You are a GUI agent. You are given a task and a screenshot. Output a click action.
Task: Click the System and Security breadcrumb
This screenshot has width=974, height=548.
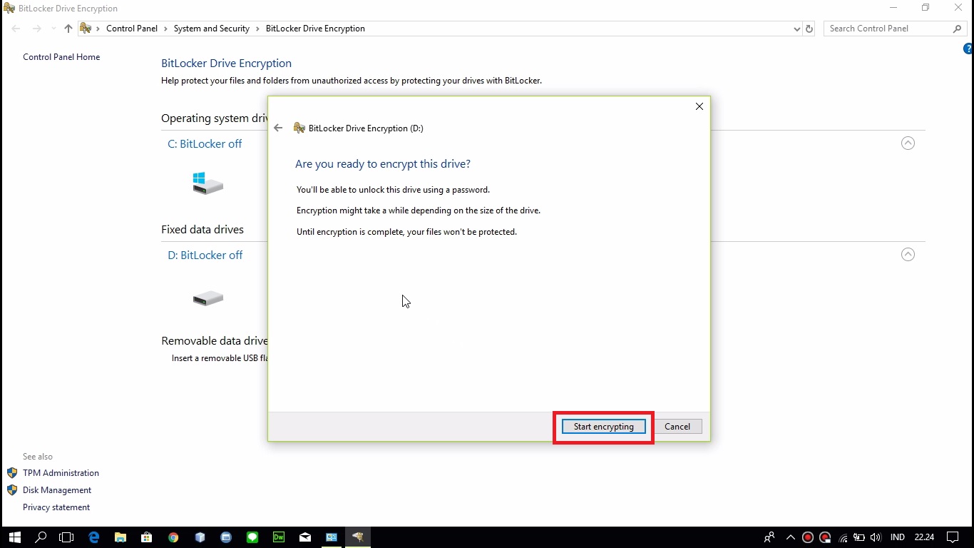click(x=212, y=29)
